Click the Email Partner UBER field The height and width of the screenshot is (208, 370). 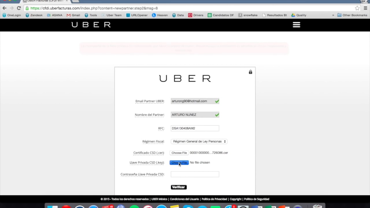pyautogui.click(x=195, y=101)
